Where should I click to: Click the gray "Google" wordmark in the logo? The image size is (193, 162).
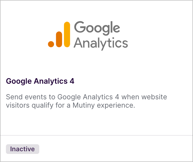(x=97, y=28)
